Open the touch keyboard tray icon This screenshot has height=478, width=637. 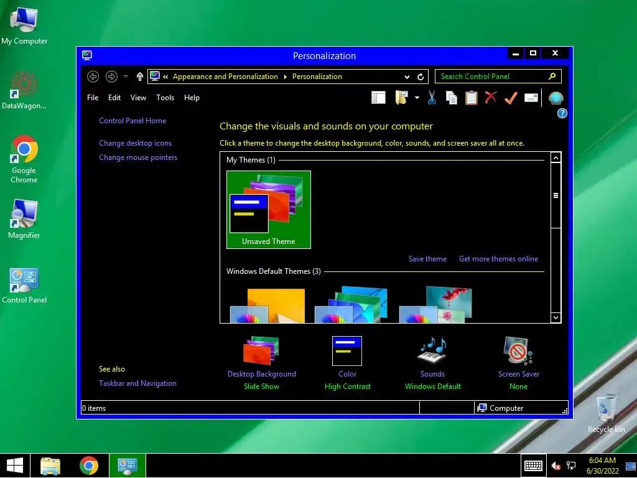click(x=533, y=466)
